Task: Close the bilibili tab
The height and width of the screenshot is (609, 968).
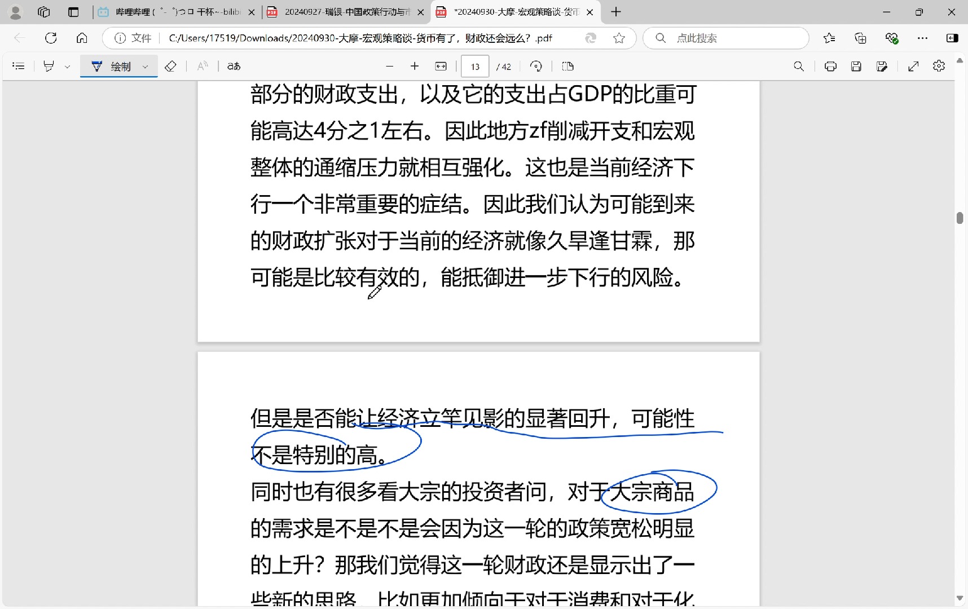Action: pyautogui.click(x=252, y=12)
